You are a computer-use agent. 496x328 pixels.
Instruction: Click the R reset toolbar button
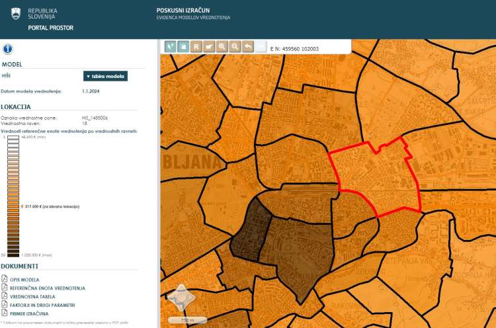coord(196,47)
